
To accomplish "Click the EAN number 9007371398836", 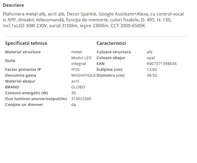I will tap(162, 64).
